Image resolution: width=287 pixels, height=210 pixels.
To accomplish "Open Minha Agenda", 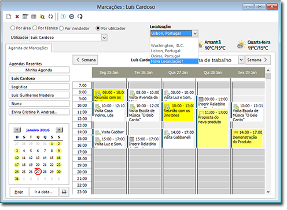I will point(39,70).
